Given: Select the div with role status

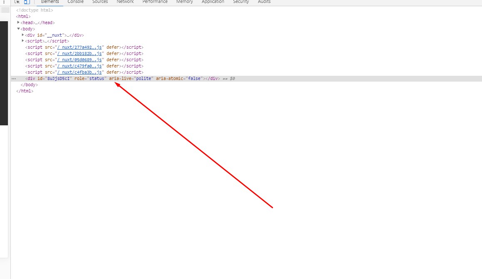Looking at the screenshot, I should point(246,79).
